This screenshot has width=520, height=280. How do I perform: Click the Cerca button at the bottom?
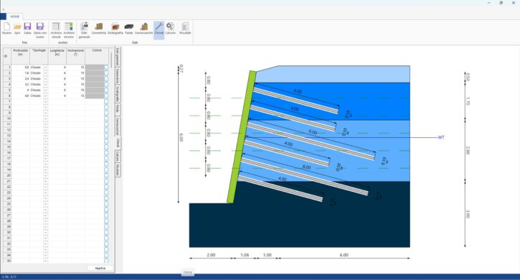pos(188,272)
